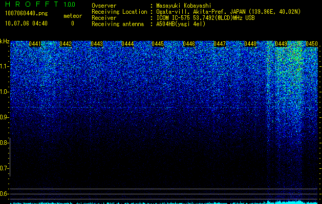Click the 0449 time marker
Viewport: 322px width, 204px height.
pyautogui.click(x=281, y=44)
